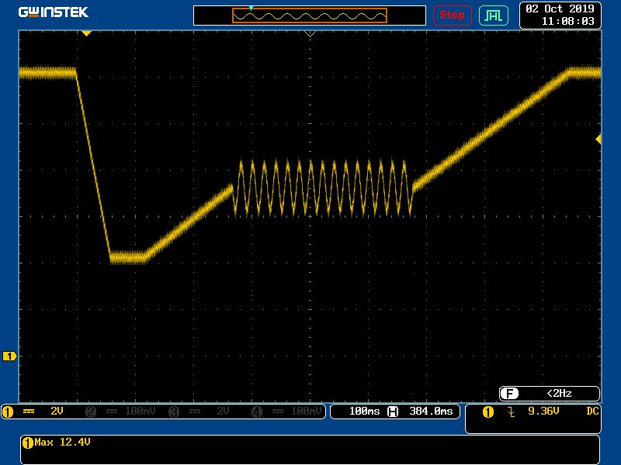This screenshot has width=621, height=465.
Task: Click the center trigger point marker at top
Action: tap(310, 34)
